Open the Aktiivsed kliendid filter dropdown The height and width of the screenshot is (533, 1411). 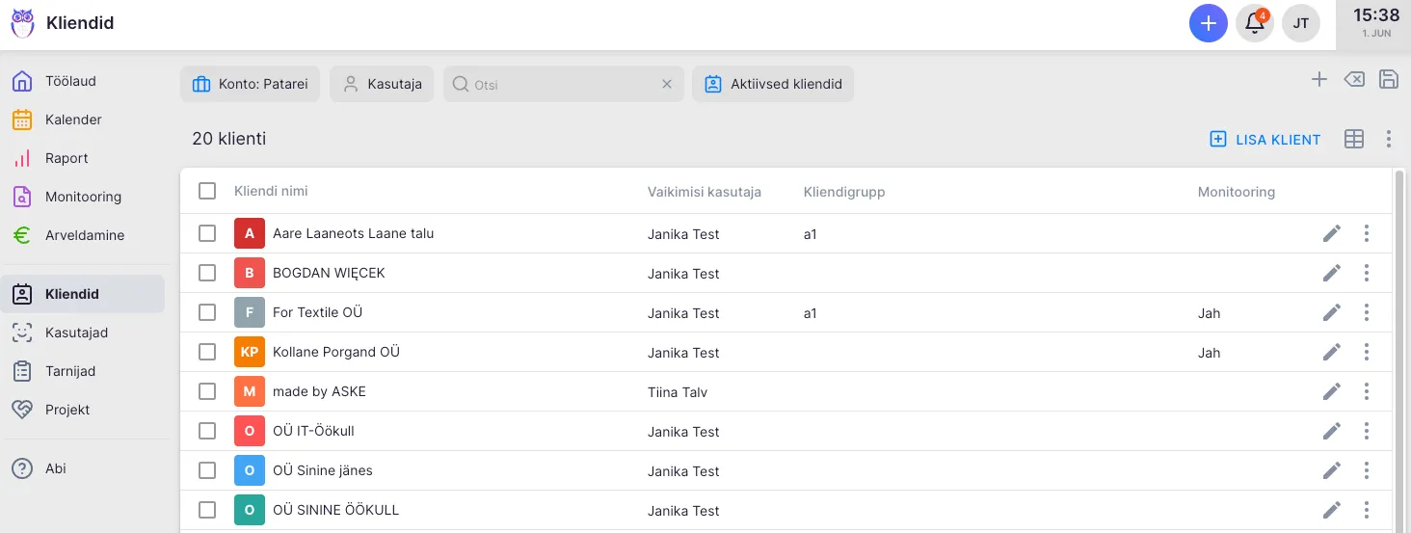tap(773, 84)
